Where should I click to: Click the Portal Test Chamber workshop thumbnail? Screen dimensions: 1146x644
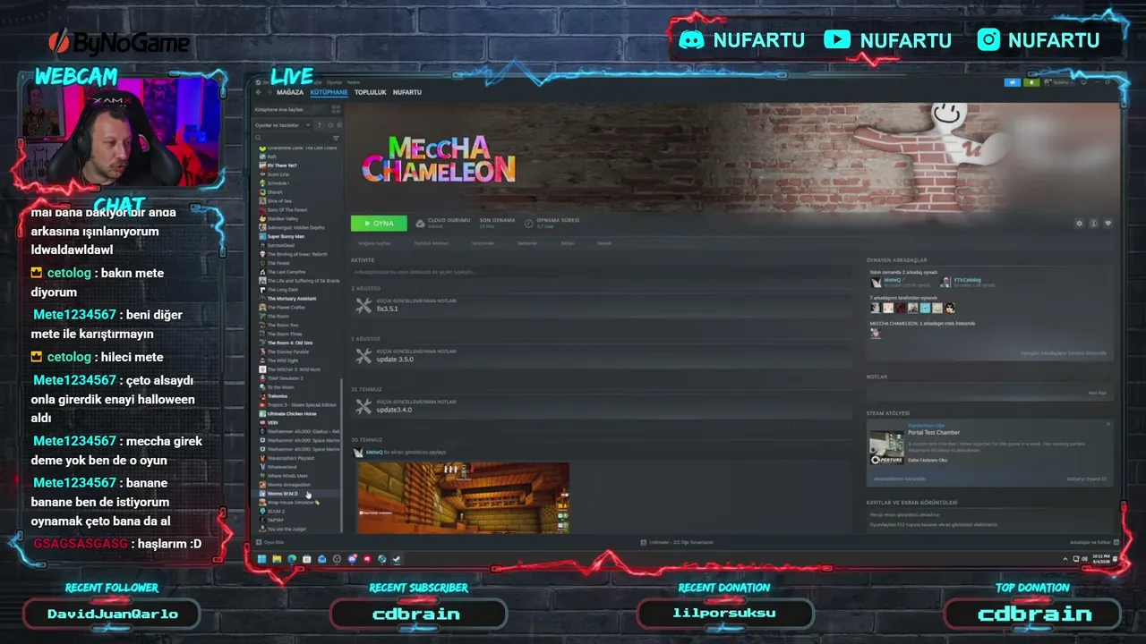[886, 447]
